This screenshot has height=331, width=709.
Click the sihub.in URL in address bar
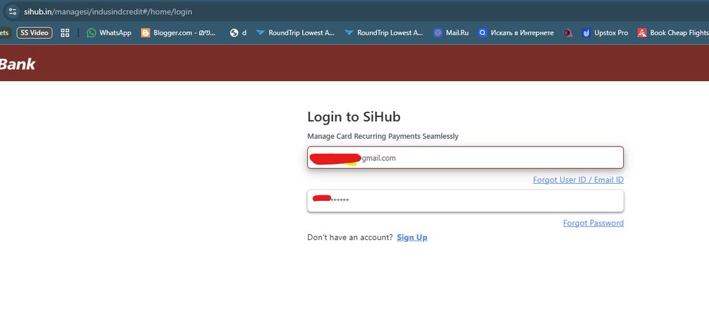[108, 11]
